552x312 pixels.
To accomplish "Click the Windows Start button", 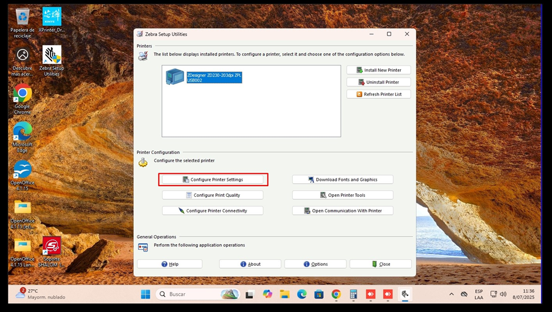I will click(145, 294).
